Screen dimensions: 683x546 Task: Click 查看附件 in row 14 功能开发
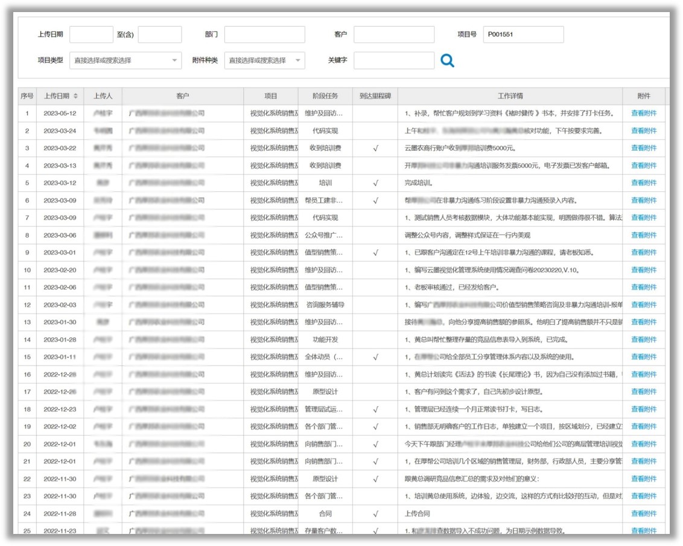[x=644, y=340]
